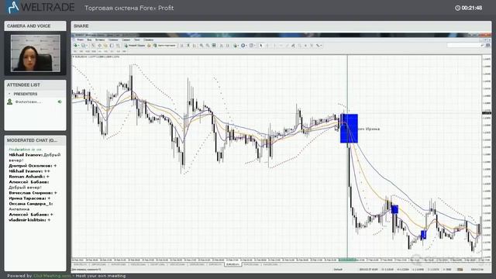Open the Справка menu
This screenshot has height=279, width=496.
(x=148, y=40)
